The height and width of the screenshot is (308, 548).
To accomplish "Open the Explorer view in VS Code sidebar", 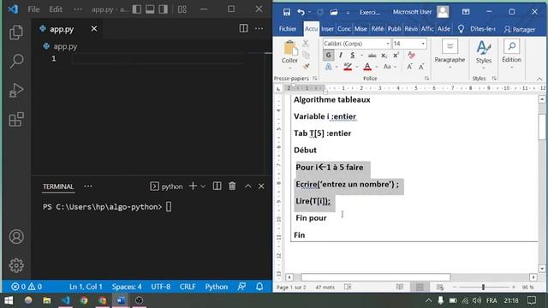I will tap(16, 33).
